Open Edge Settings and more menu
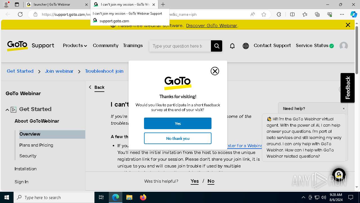The width and height of the screenshot is (360, 203). coord(342,14)
